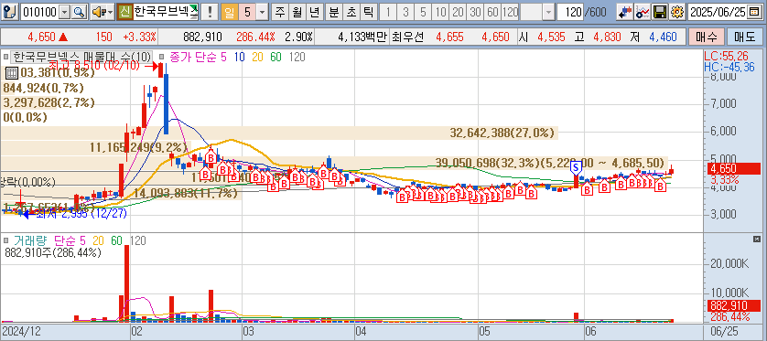Click orange moving average 20 legend in price pane

coord(258,58)
